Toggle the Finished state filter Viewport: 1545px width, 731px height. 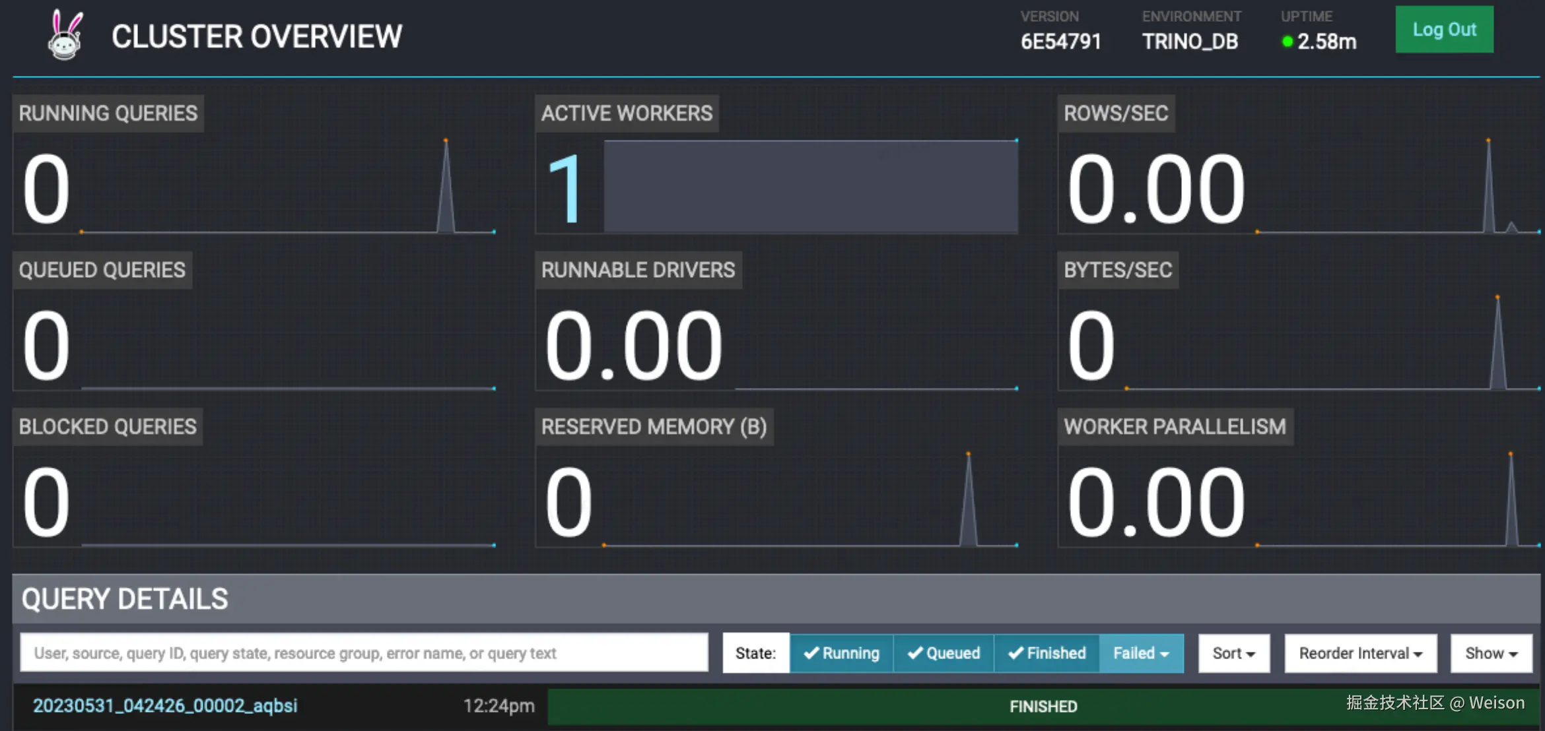(x=1047, y=653)
